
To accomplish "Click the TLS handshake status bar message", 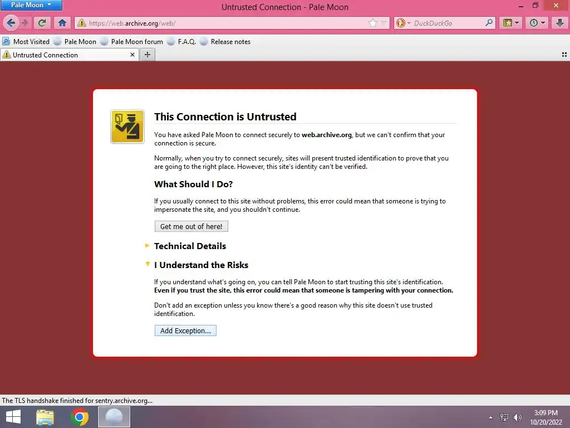I will click(x=77, y=400).
